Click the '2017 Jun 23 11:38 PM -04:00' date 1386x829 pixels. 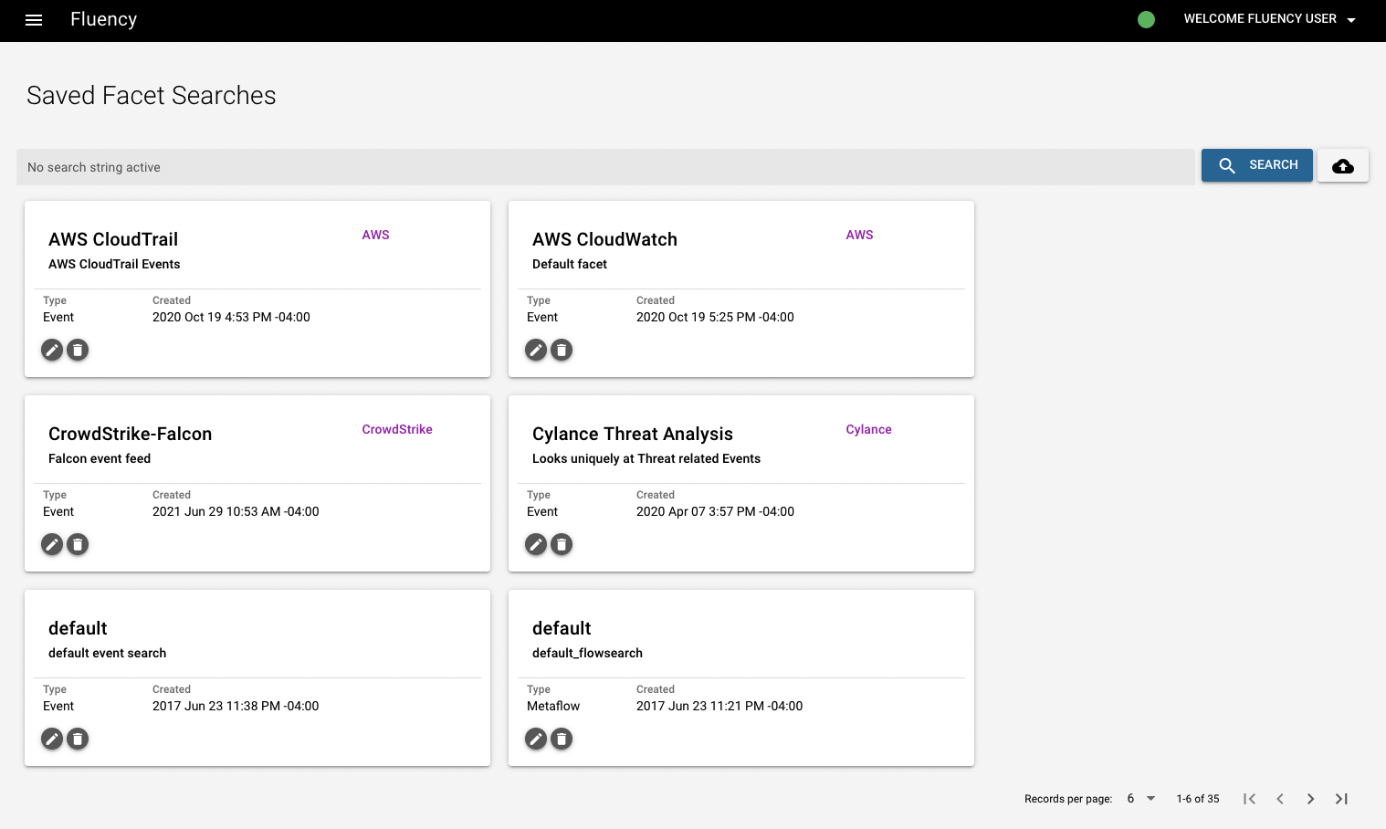pyautogui.click(x=236, y=706)
